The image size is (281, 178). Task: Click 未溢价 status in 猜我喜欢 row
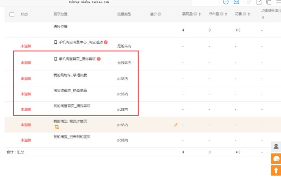pyautogui.click(x=26, y=109)
